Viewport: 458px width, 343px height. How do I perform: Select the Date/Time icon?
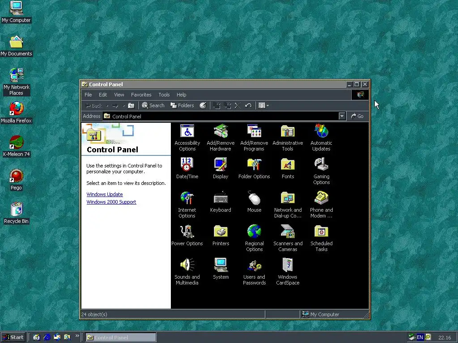[187, 168]
